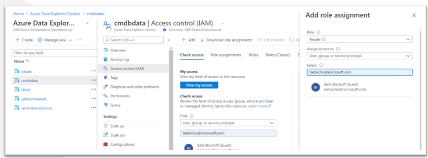
Task: Open the Assign access to dropdown
Action: (360, 56)
